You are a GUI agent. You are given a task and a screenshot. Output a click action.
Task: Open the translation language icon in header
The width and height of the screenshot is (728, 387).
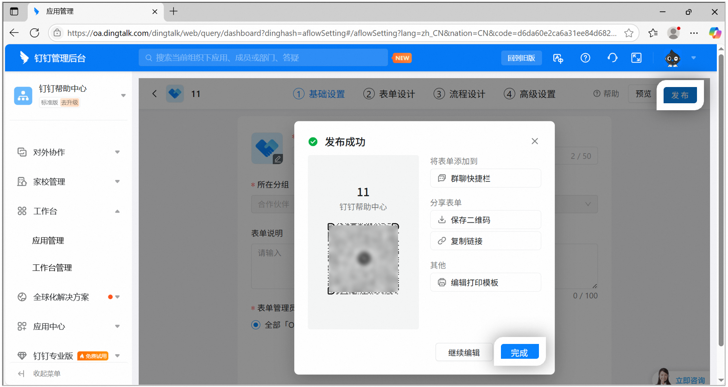(558, 58)
